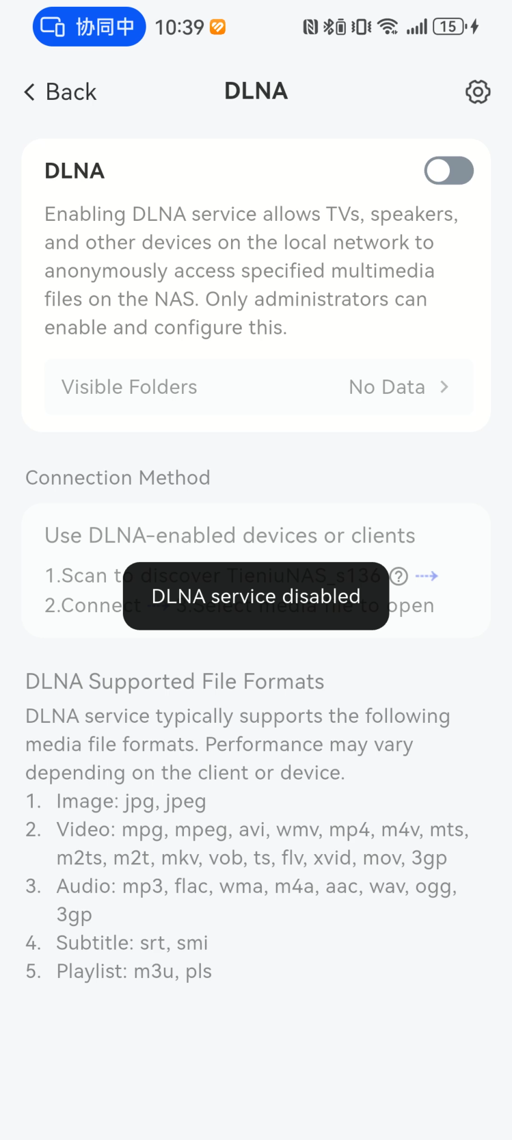
Task: Open DLNA settings gear icon
Action: 478,92
